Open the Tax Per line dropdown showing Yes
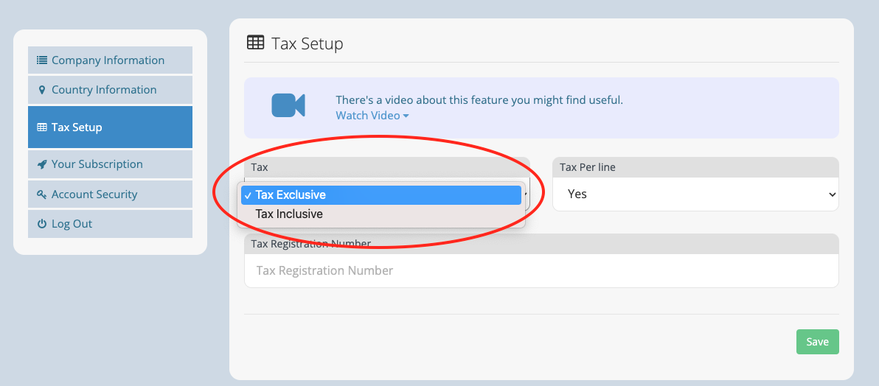This screenshot has width=879, height=386. tap(695, 194)
